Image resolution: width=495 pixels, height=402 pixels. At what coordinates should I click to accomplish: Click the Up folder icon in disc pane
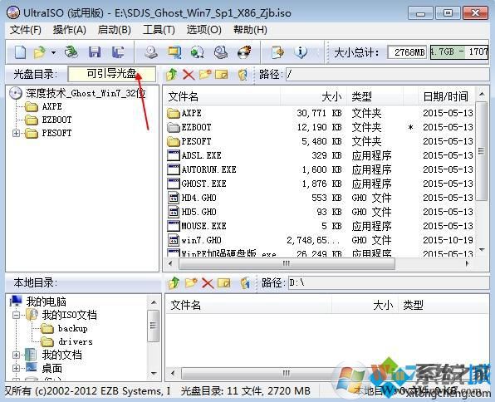[172, 75]
